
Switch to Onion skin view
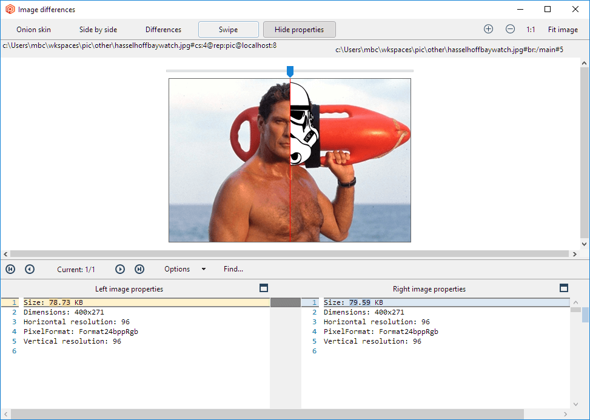click(33, 30)
